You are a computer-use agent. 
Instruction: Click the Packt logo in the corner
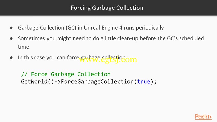[203, 117]
